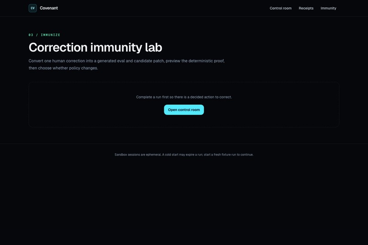The width and height of the screenshot is (368, 245).
Task: Click the Open control room button
Action: pos(184,109)
